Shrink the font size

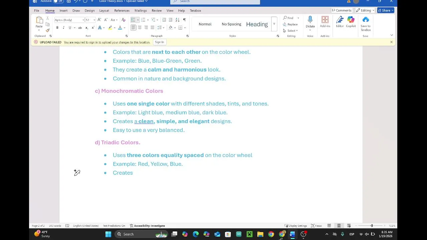[x=105, y=20]
